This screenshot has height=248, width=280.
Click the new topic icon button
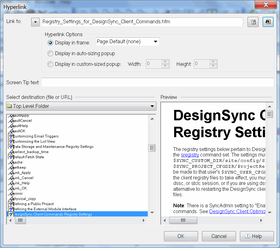(253, 22)
